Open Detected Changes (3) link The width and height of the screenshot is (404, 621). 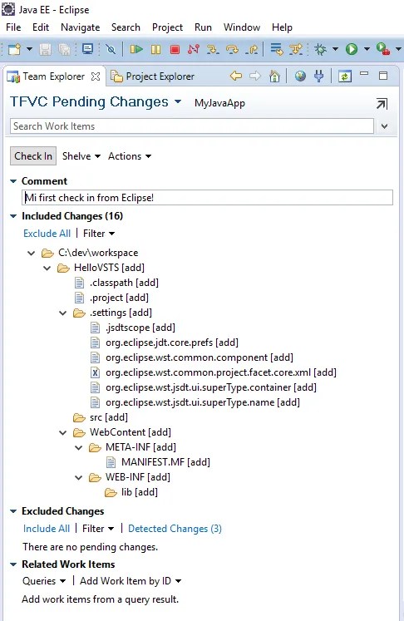pos(175,529)
